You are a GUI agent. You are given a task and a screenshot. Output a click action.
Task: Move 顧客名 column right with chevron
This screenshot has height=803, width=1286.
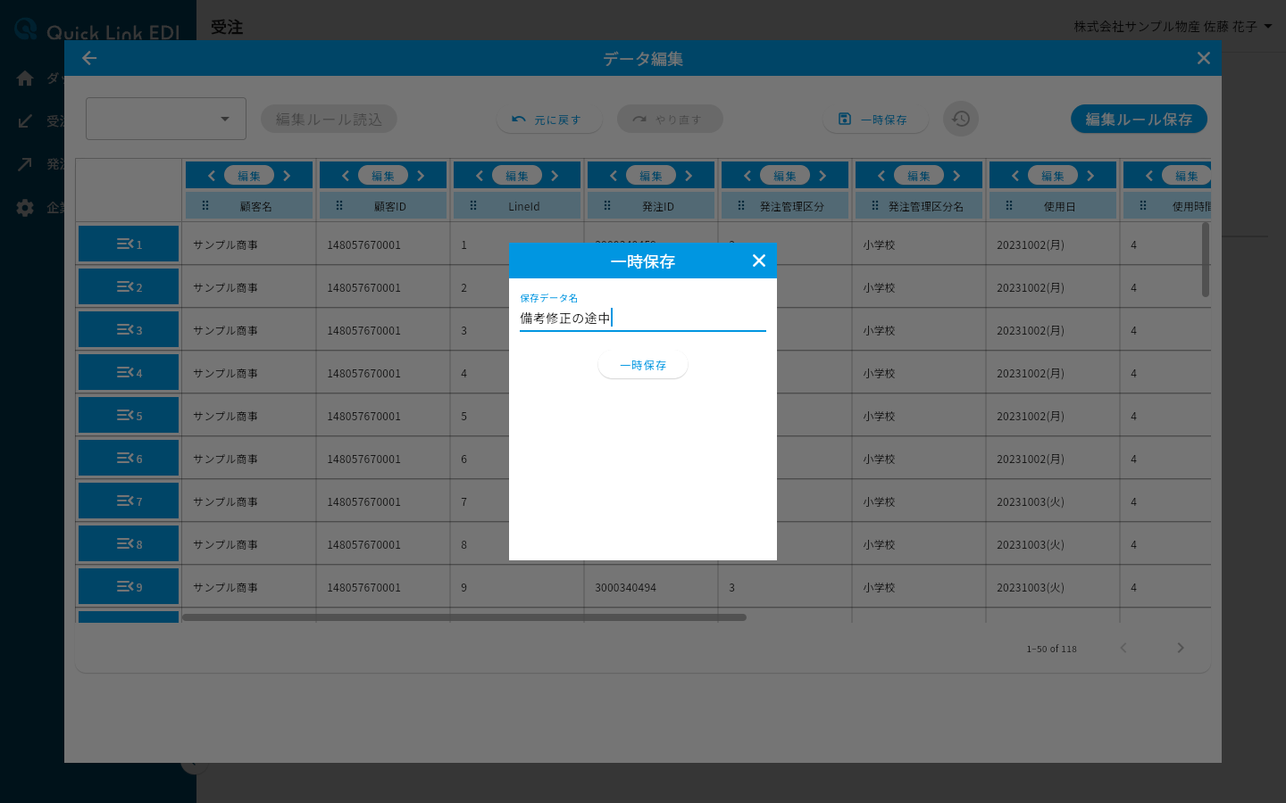coord(287,176)
